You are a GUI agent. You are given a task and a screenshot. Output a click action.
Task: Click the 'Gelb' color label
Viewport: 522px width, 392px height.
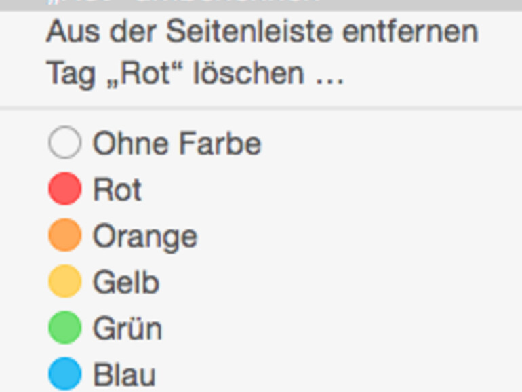pos(126,282)
